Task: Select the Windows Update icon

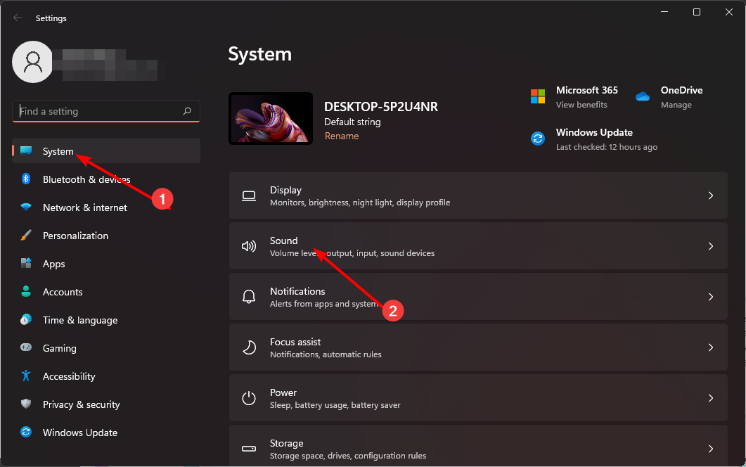Action: (x=25, y=432)
